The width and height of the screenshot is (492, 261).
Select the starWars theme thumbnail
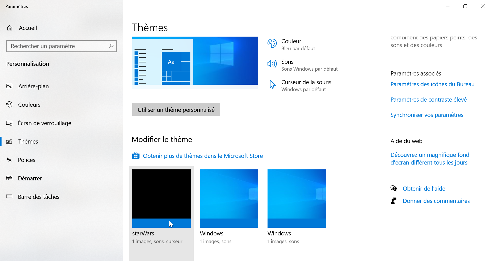pos(161,198)
